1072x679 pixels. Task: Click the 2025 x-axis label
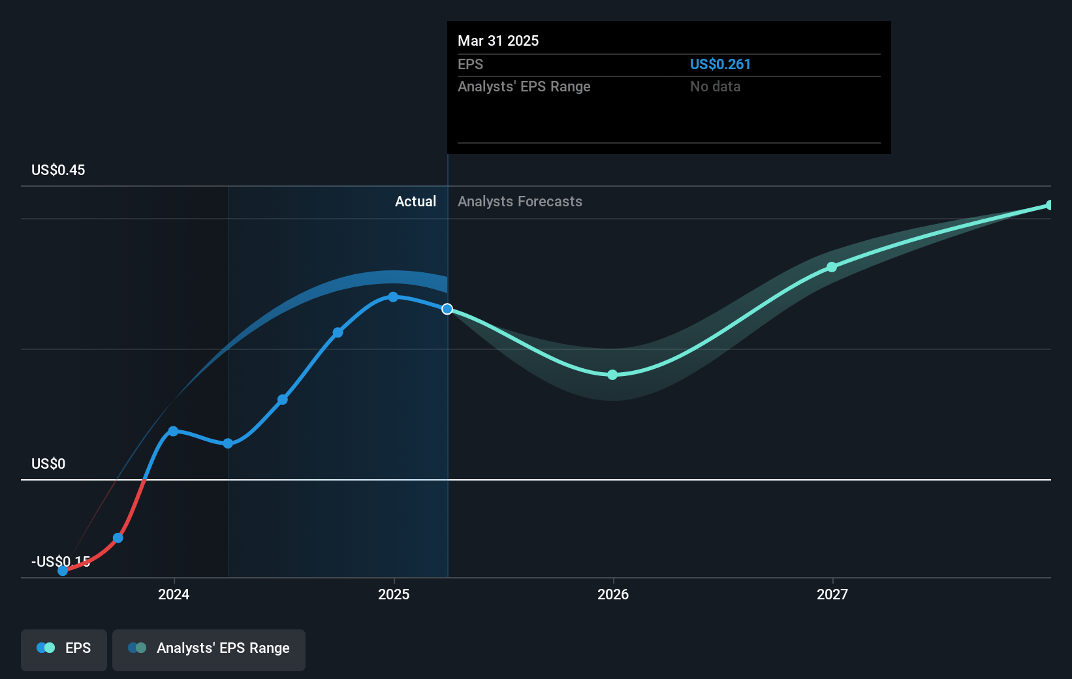click(x=394, y=594)
